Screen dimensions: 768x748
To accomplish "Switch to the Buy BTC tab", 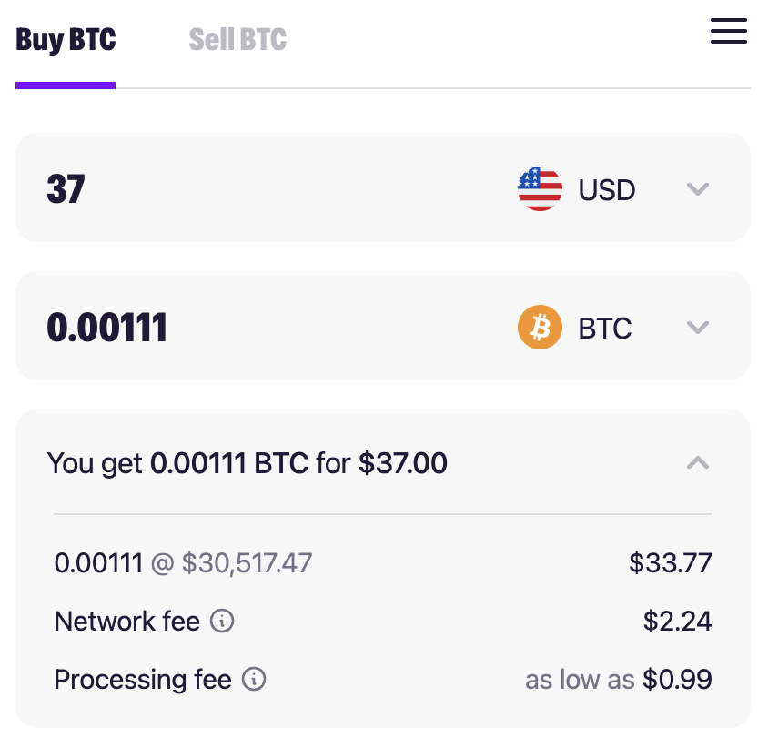I will (66, 40).
